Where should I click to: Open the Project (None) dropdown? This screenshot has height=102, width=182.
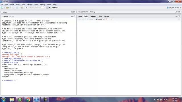point(174,8)
